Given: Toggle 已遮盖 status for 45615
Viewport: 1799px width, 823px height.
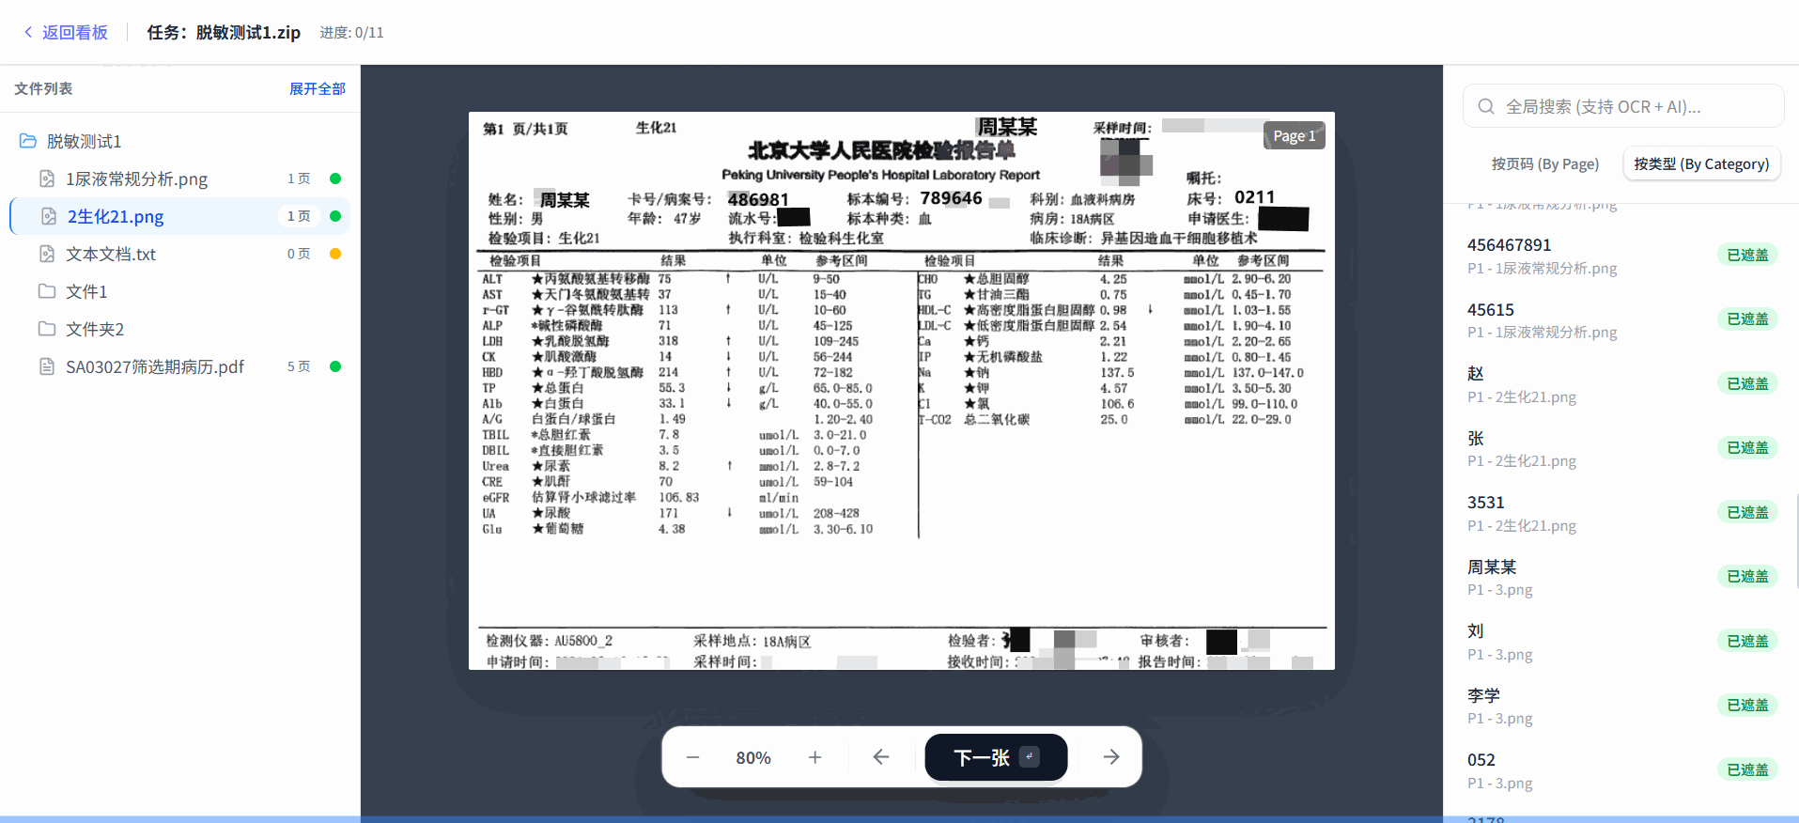Looking at the screenshot, I should point(1747,318).
